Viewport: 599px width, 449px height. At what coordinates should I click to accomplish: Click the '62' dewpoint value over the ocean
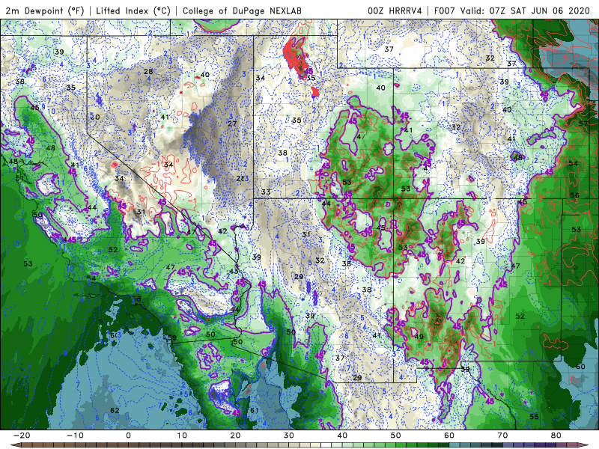pyautogui.click(x=115, y=410)
